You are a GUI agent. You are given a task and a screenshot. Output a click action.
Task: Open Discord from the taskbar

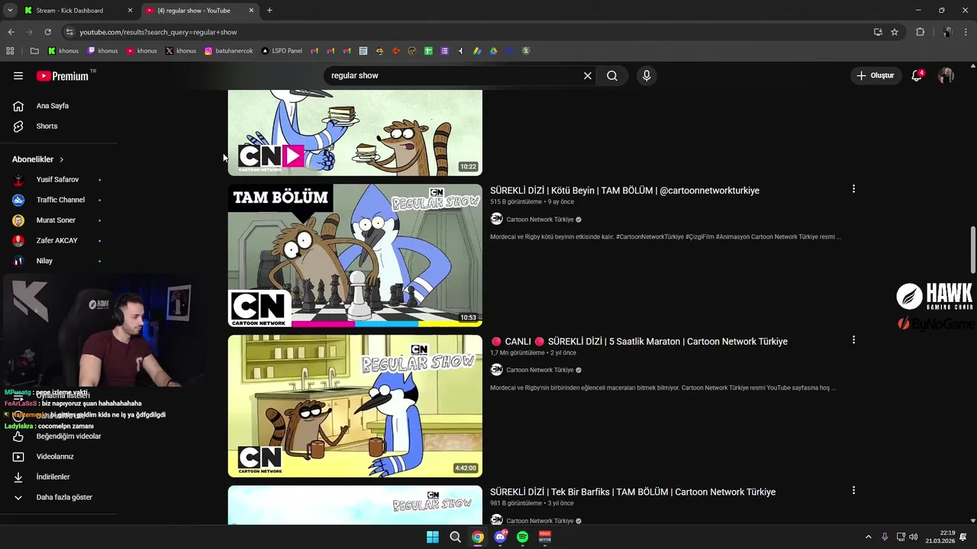(x=500, y=537)
